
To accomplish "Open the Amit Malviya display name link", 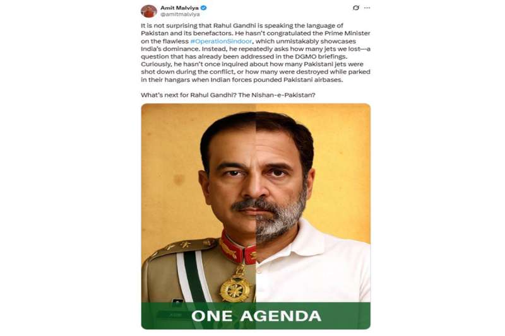I will [x=179, y=8].
